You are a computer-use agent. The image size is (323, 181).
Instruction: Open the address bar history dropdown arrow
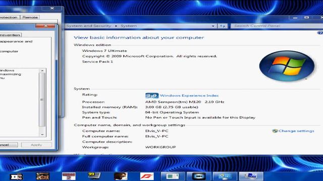click(213, 26)
